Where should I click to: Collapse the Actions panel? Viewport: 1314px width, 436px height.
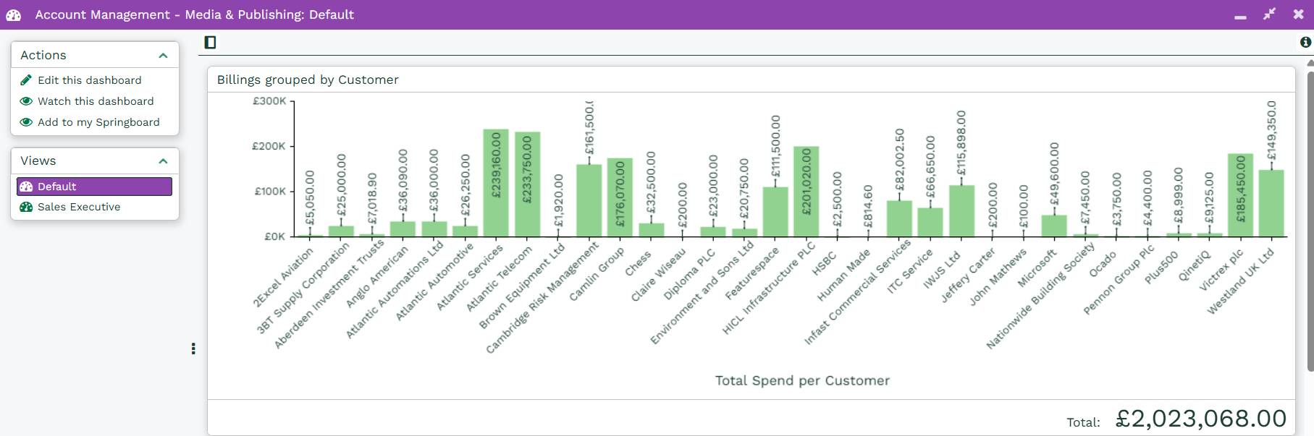[x=163, y=56]
